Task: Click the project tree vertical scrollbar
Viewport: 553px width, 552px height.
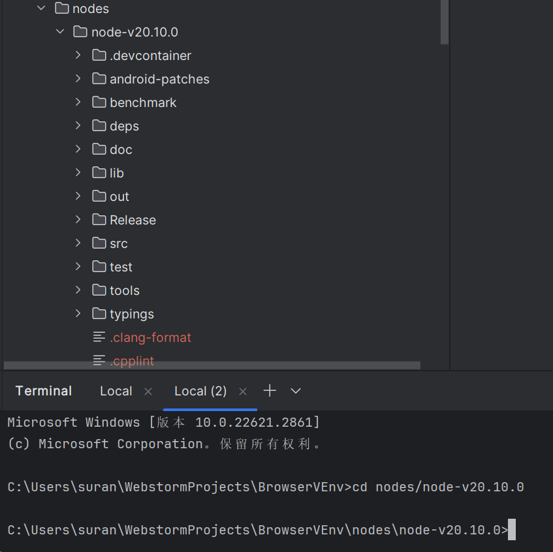Action: tap(445, 22)
